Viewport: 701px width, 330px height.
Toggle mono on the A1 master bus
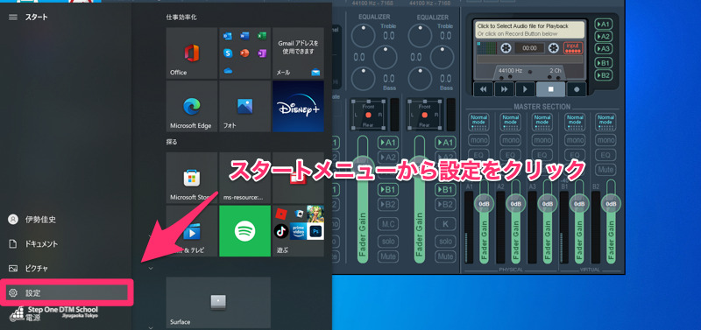[x=478, y=140]
